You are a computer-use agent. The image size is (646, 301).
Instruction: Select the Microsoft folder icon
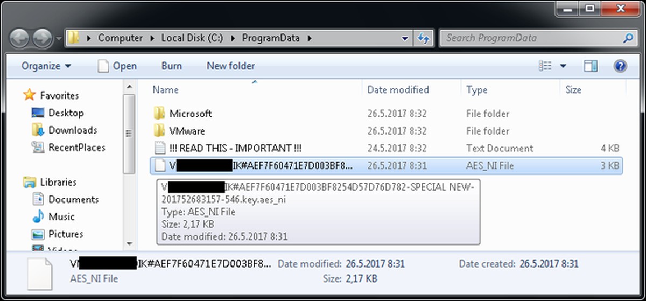point(159,114)
